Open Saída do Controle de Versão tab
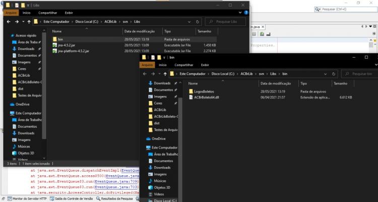Image resolution: width=378 pixels, height=202 pixels. [72, 198]
